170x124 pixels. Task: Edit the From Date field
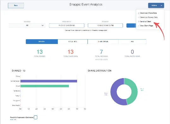67,26
